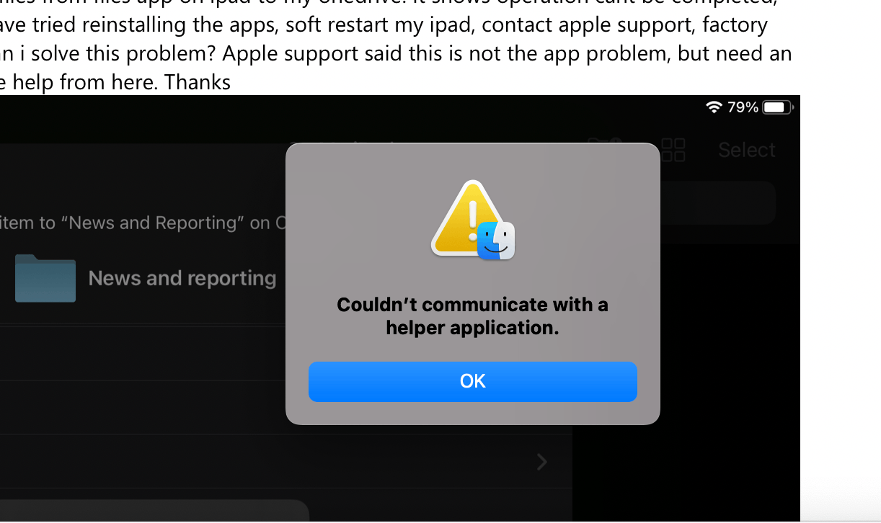Click the rounded bar at the bottom left

pyautogui.click(x=154, y=510)
